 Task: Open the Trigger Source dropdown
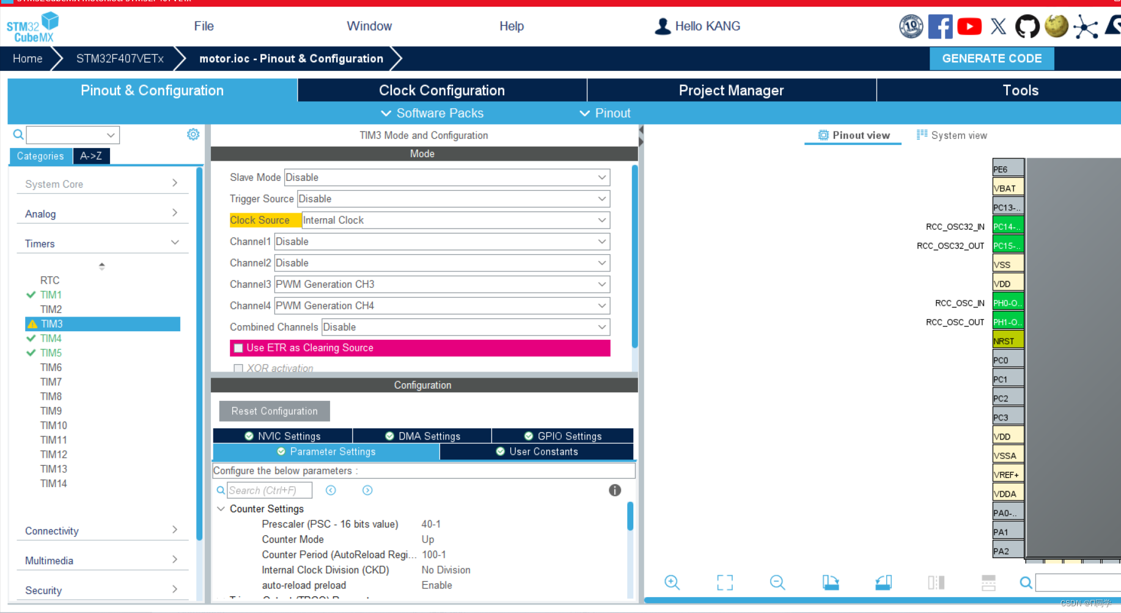pyautogui.click(x=454, y=199)
